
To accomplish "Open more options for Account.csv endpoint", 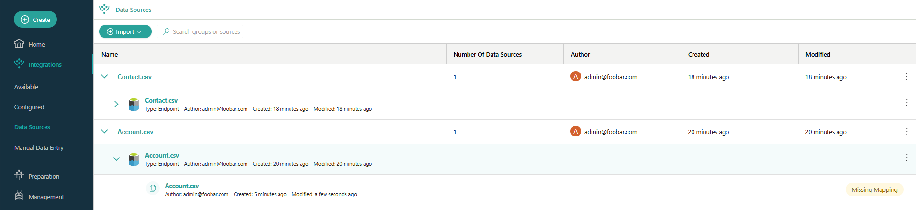I will point(906,157).
